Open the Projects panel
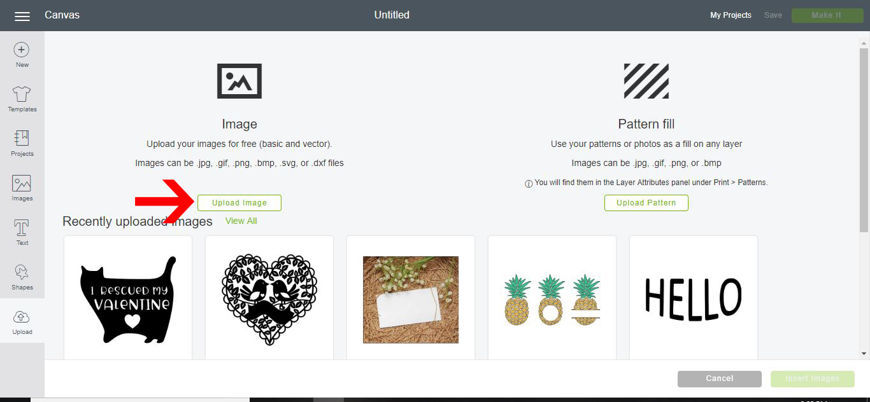This screenshot has width=870, height=402. click(x=22, y=144)
